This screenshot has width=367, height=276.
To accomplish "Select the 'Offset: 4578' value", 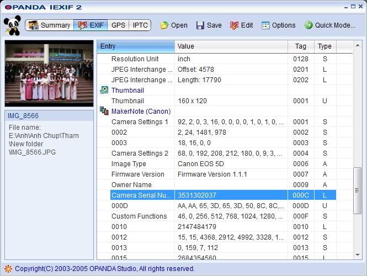I will [196, 70].
